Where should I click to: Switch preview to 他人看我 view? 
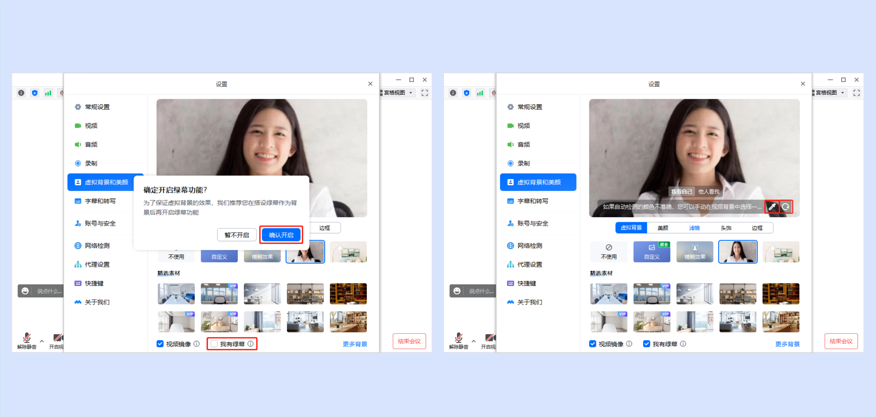(x=708, y=191)
